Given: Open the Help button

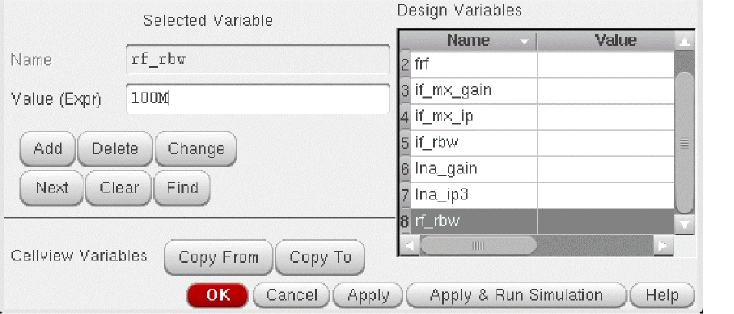Looking at the screenshot, I should 661,295.
